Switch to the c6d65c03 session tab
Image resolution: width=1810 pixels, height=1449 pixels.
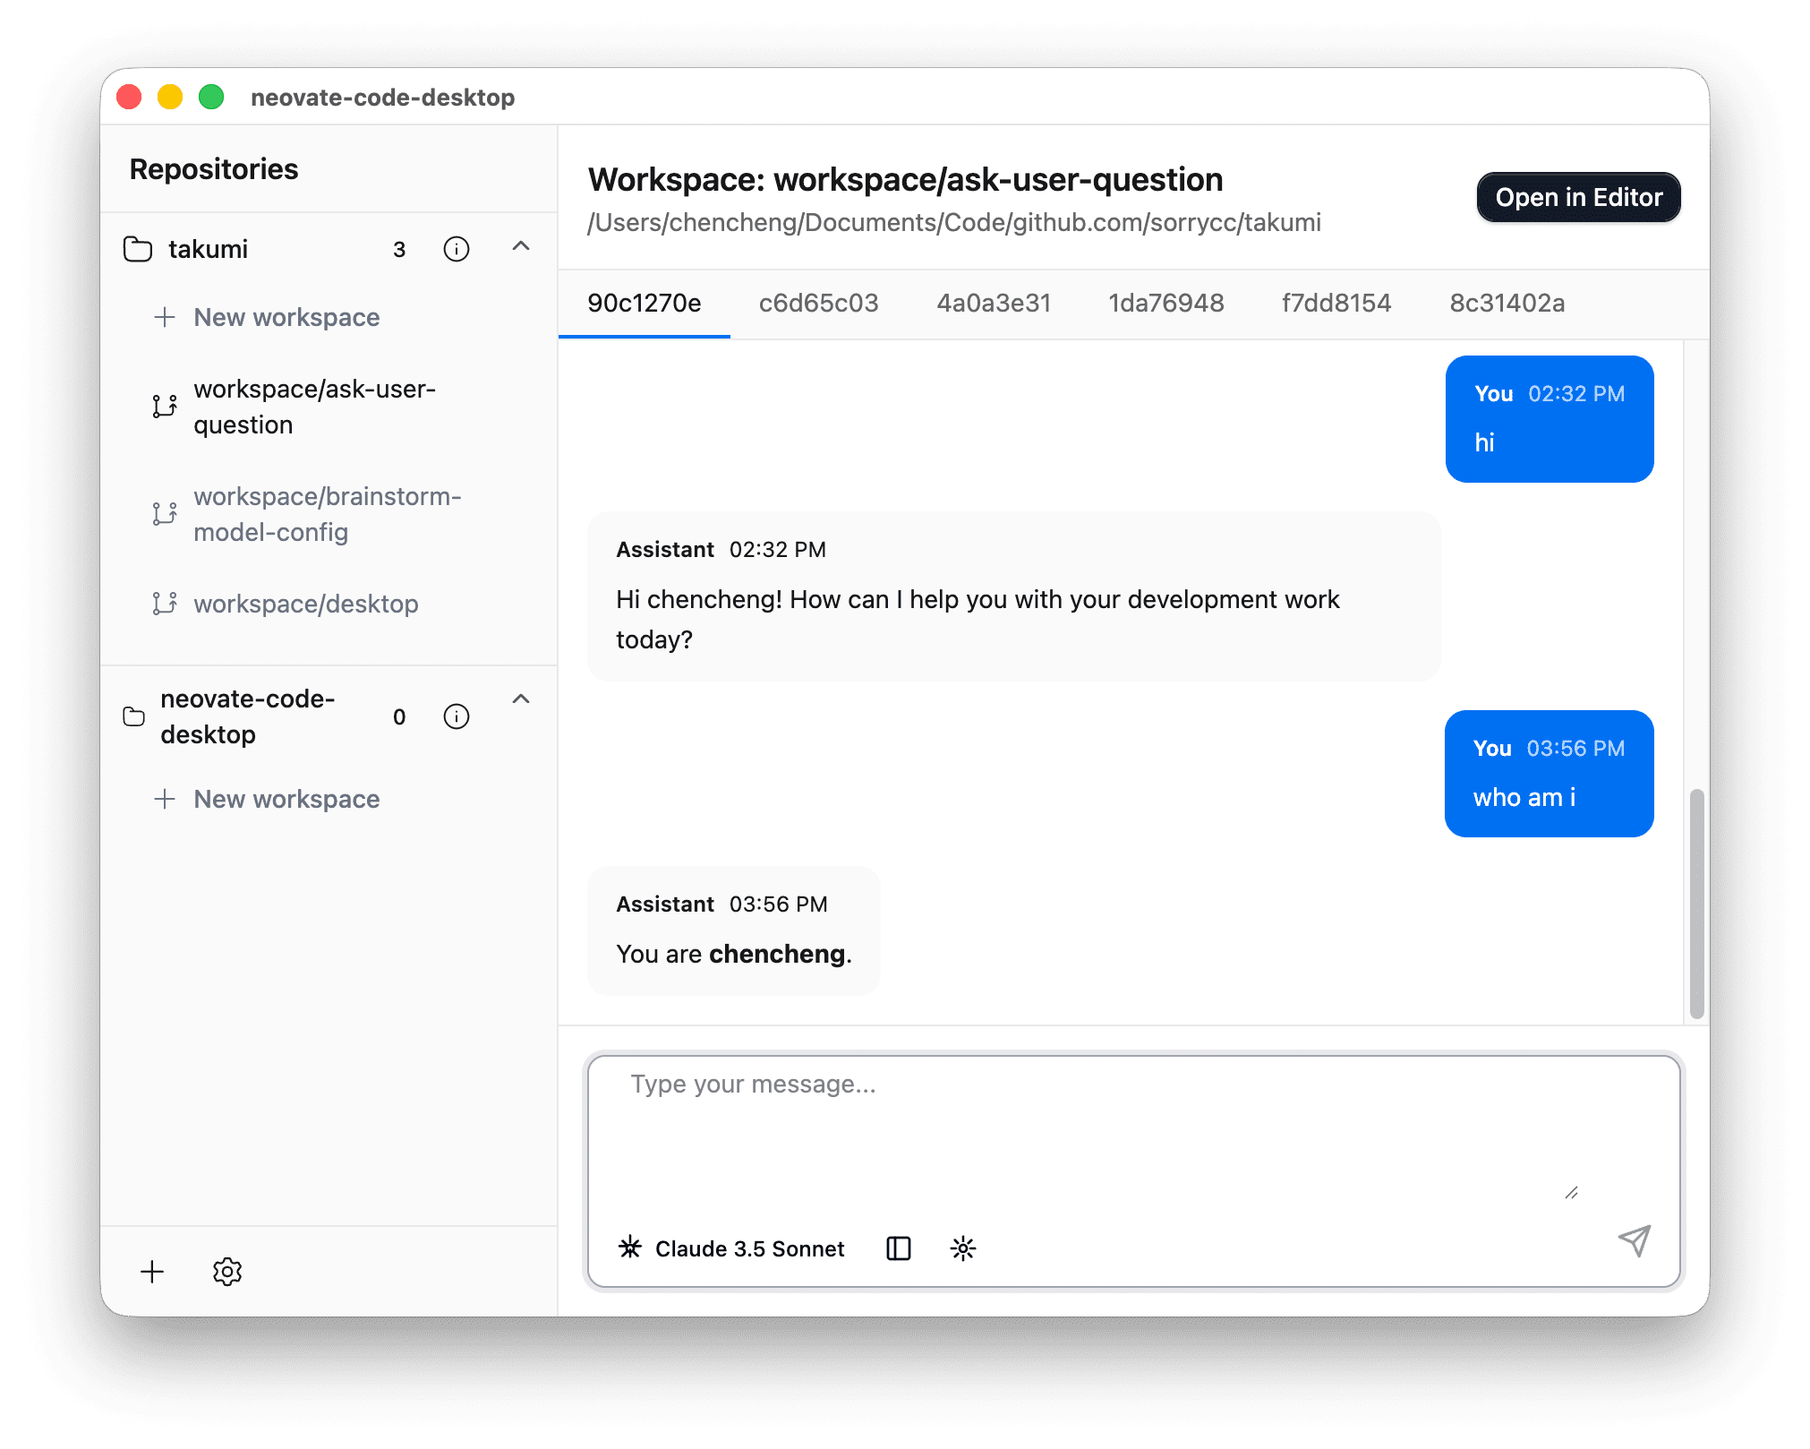818,304
